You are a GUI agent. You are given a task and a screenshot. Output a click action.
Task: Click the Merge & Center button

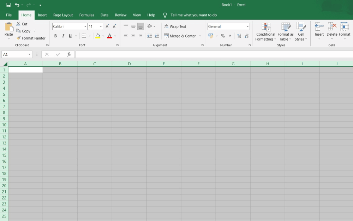click(x=180, y=36)
